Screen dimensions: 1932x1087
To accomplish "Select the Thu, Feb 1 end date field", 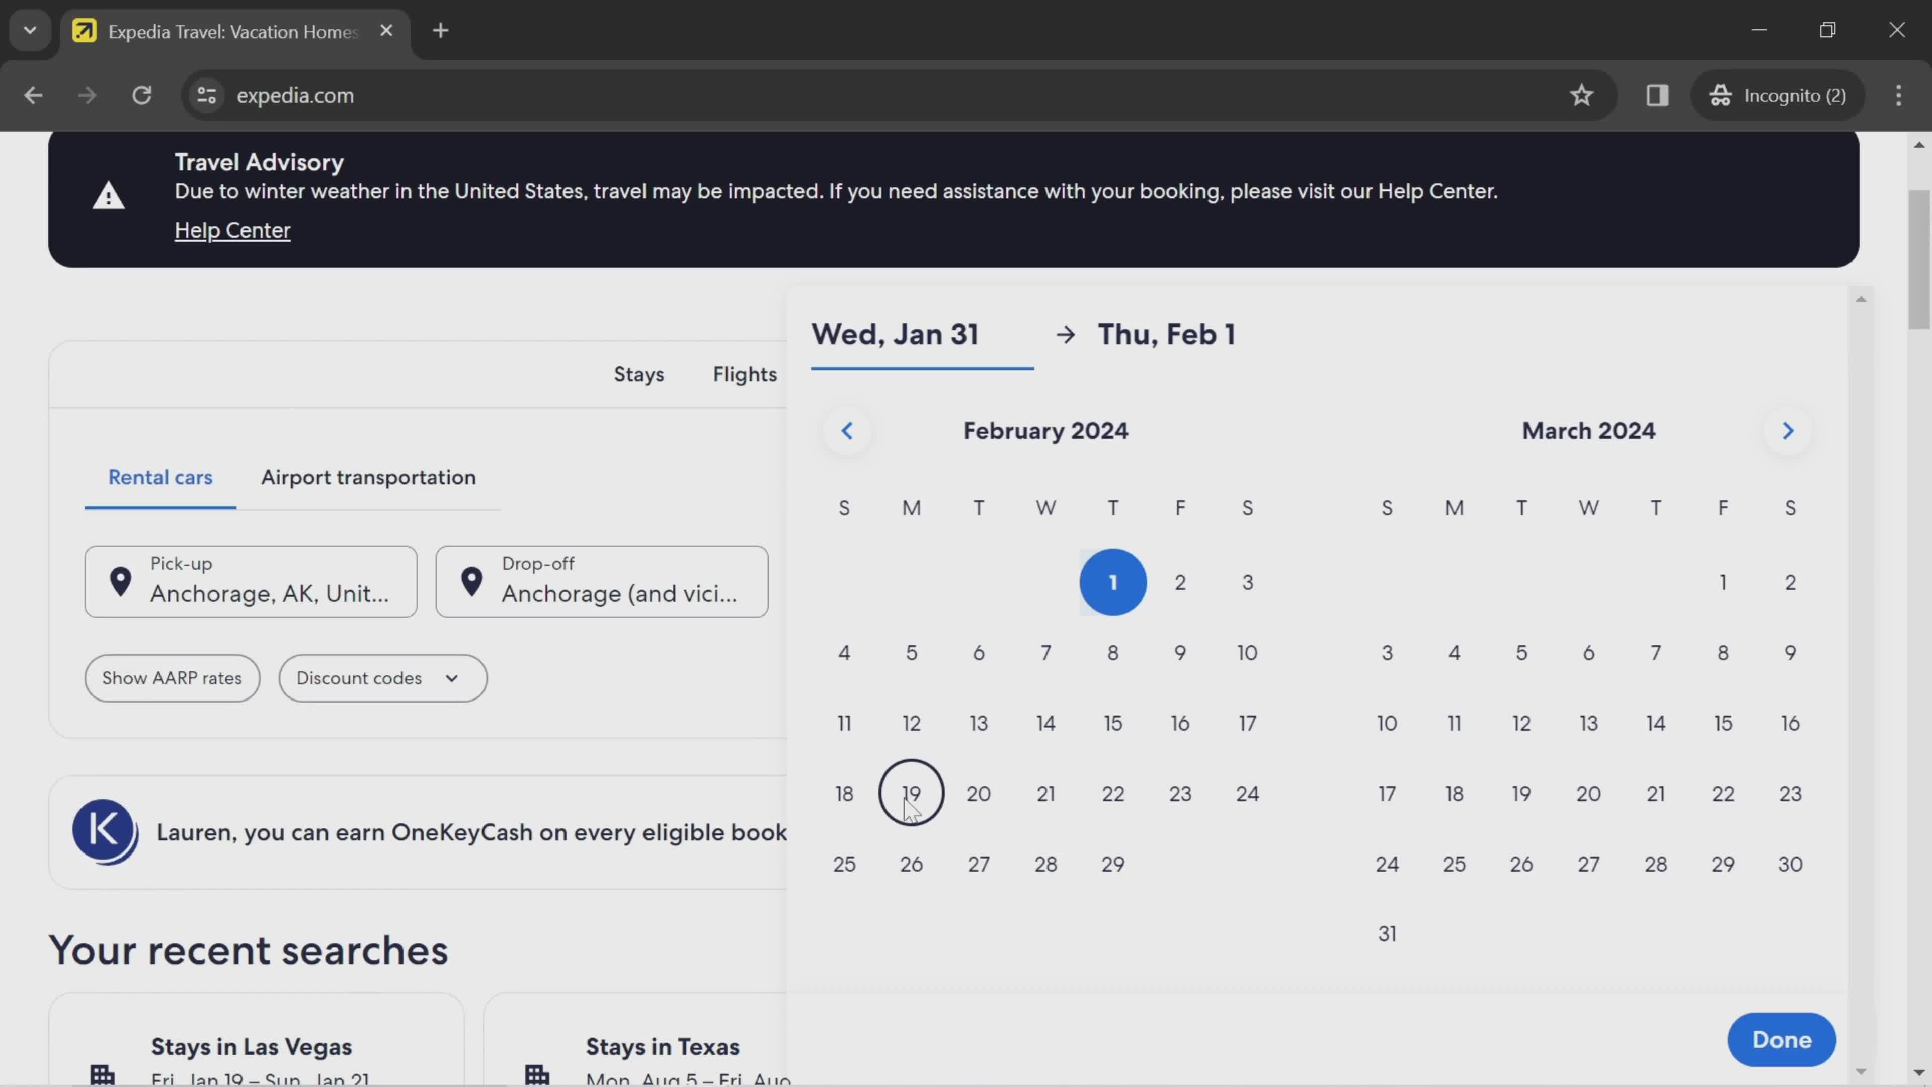I will (x=1166, y=335).
